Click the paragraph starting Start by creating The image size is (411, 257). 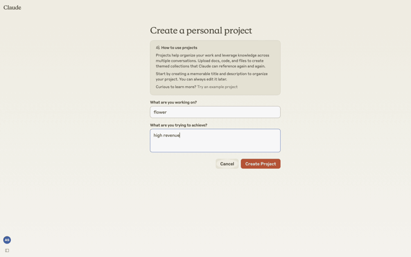coord(212,76)
